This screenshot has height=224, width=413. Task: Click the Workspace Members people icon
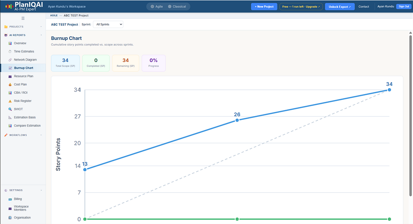point(10,208)
